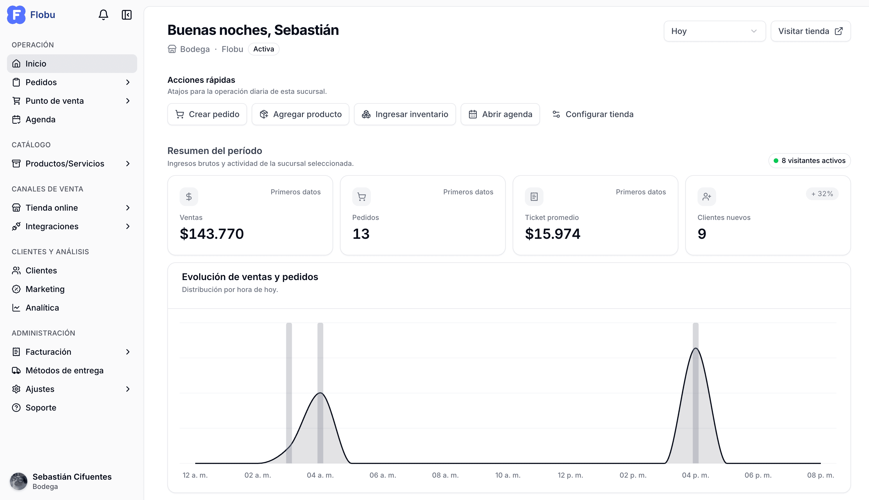This screenshot has height=500, width=869.
Task: Click the $143.770 Ventas value
Action: coord(212,234)
